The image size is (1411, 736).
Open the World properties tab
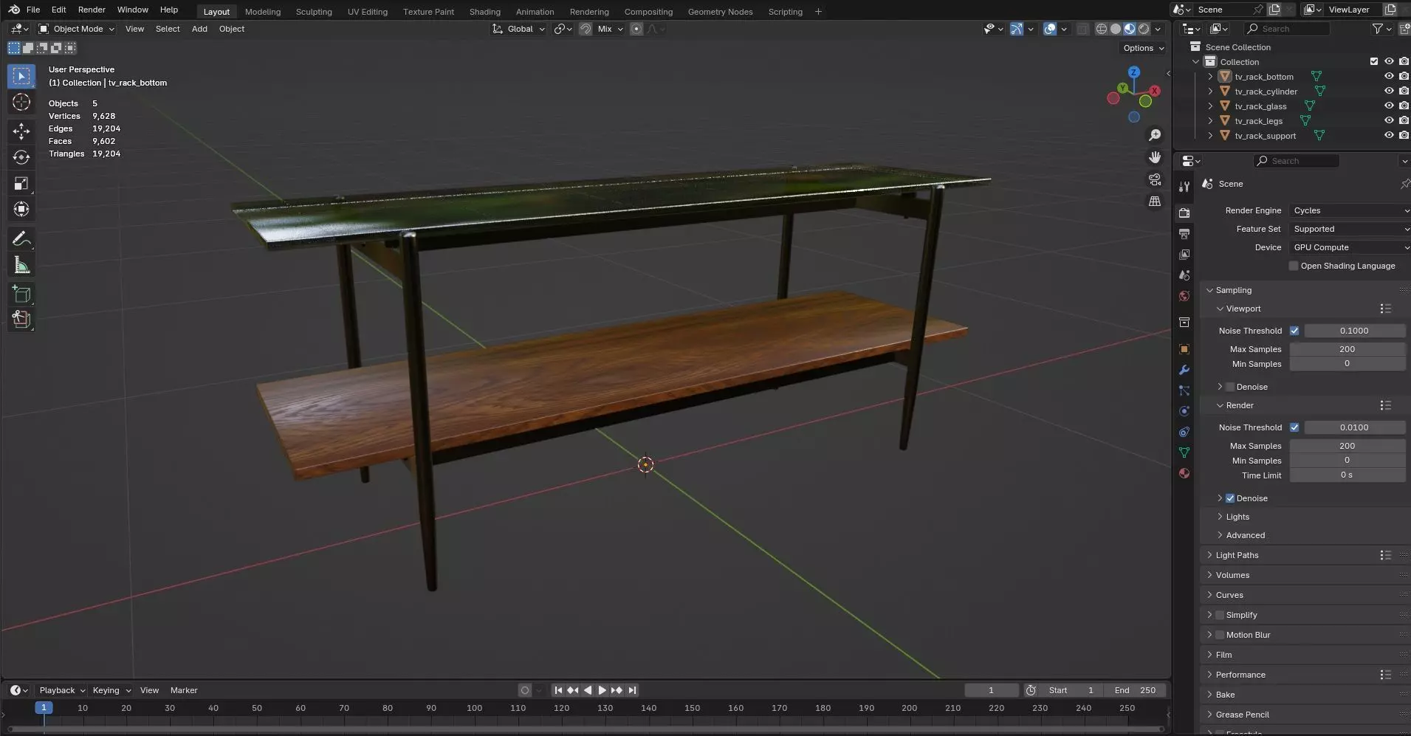point(1184,296)
